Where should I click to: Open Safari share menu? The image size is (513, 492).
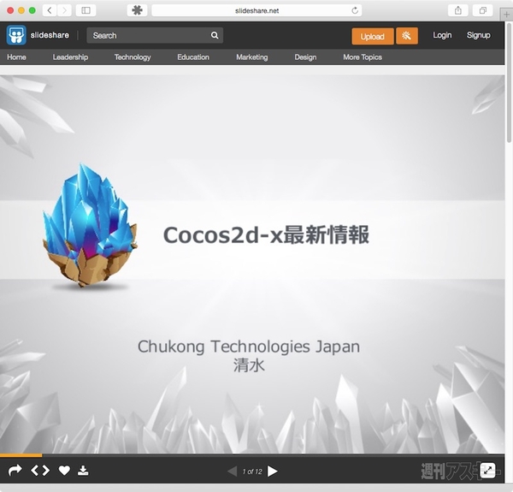coord(458,10)
